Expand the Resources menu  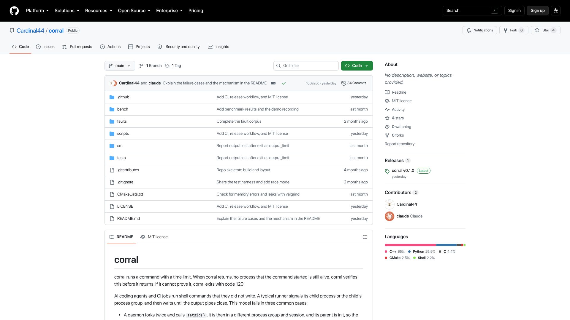(99, 11)
